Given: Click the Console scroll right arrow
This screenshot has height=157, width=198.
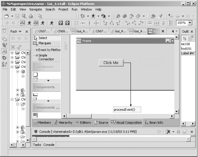Looking at the screenshot, I should click(188, 139).
